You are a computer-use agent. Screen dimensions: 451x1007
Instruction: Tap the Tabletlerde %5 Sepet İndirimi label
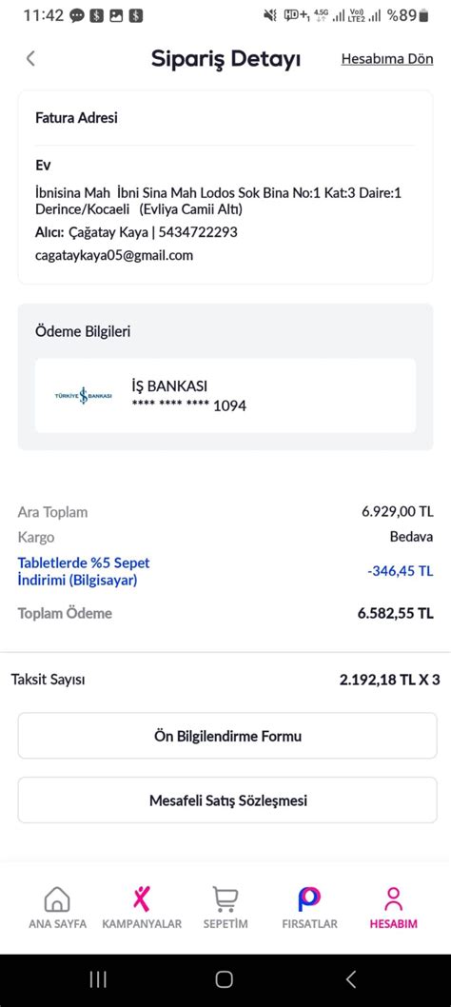click(x=84, y=572)
